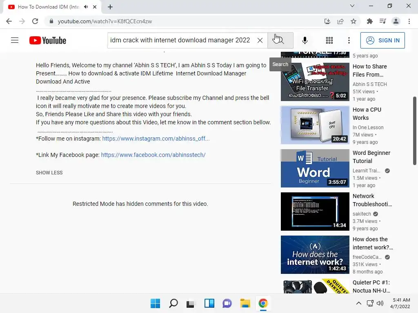Open How a CPU Works thumbnail
418x313 pixels.
point(315,125)
